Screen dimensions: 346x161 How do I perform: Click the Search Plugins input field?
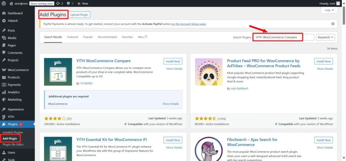pyautogui.click(x=283, y=37)
